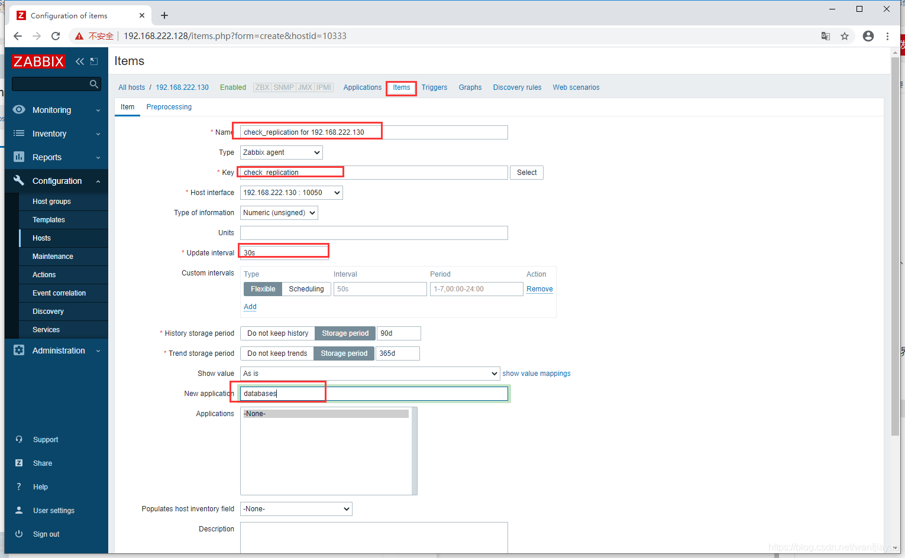Screen dimensions: 905x558
Task: Click the Configuration wrench icon
Action: [19, 180]
